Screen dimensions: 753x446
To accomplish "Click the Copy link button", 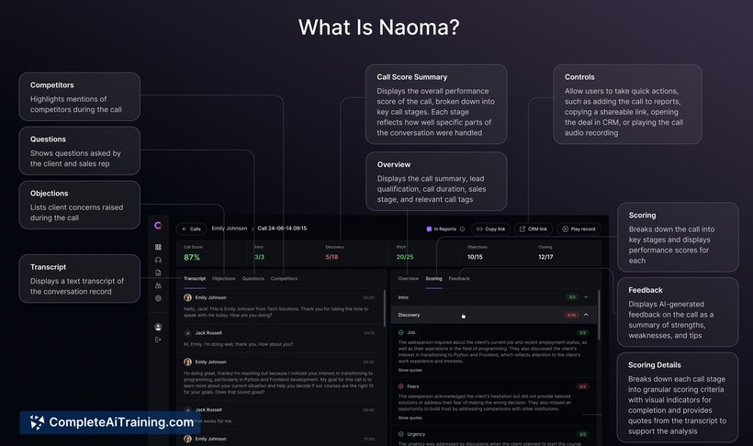I will [x=490, y=229].
